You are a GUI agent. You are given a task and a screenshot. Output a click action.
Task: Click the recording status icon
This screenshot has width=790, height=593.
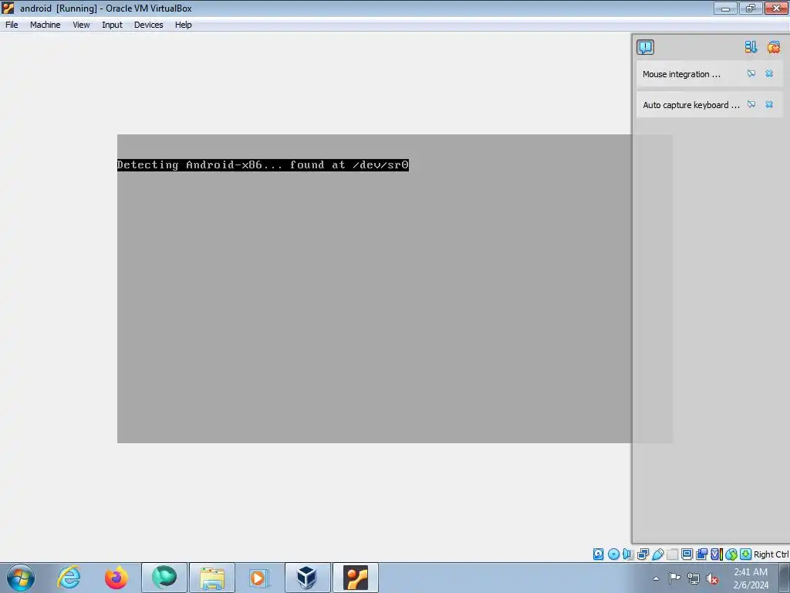pyautogui.click(x=701, y=554)
